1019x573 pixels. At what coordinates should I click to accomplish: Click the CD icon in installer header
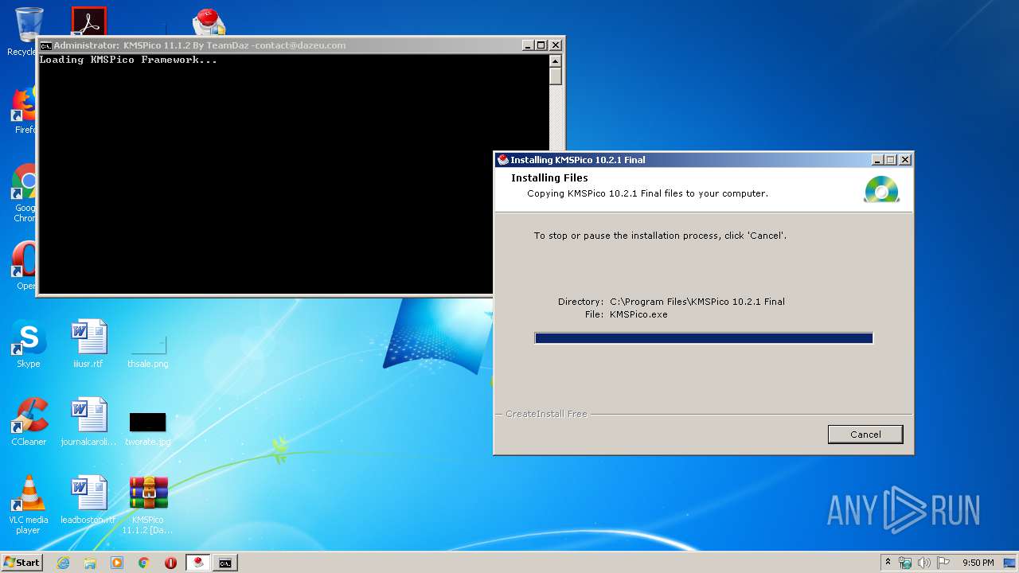tap(881, 189)
